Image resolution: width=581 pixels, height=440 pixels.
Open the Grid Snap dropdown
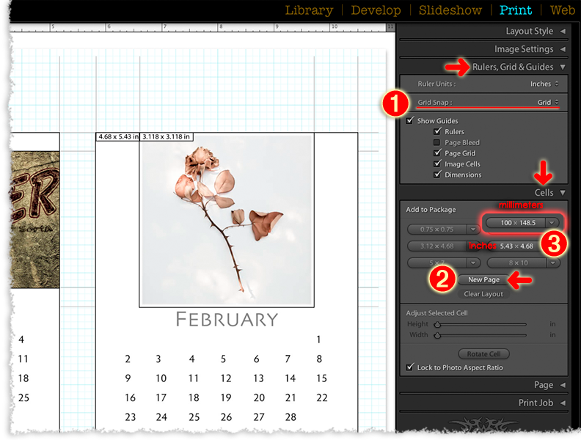click(547, 103)
